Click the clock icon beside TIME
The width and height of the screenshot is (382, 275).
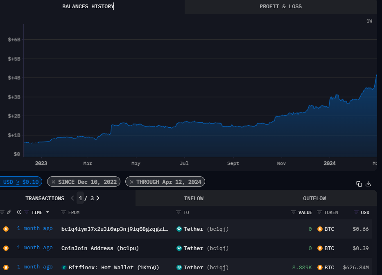pos(19,212)
